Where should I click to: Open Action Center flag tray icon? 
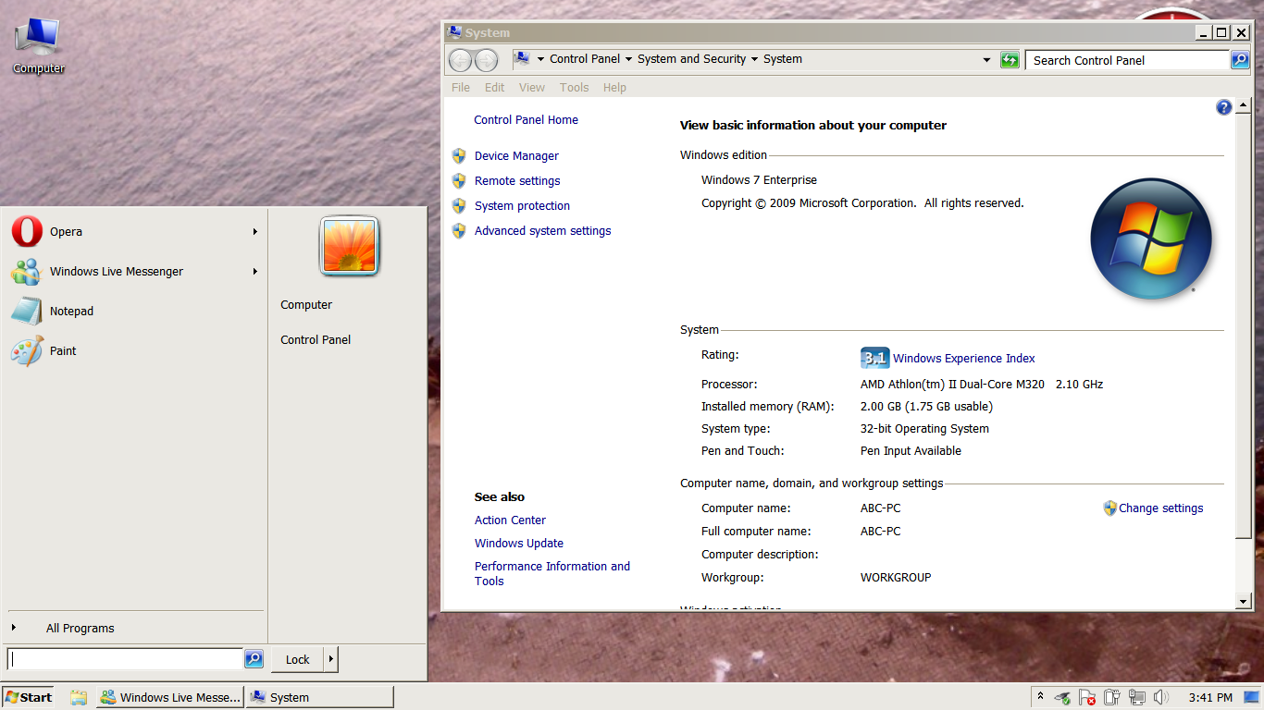(x=1087, y=698)
